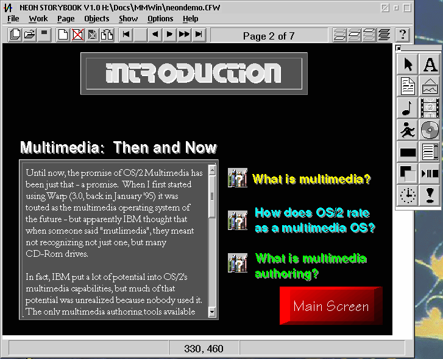Click inside the scrolling text paragraph box
Image resolution: width=443 pixels, height=359 pixels.
(x=115, y=240)
